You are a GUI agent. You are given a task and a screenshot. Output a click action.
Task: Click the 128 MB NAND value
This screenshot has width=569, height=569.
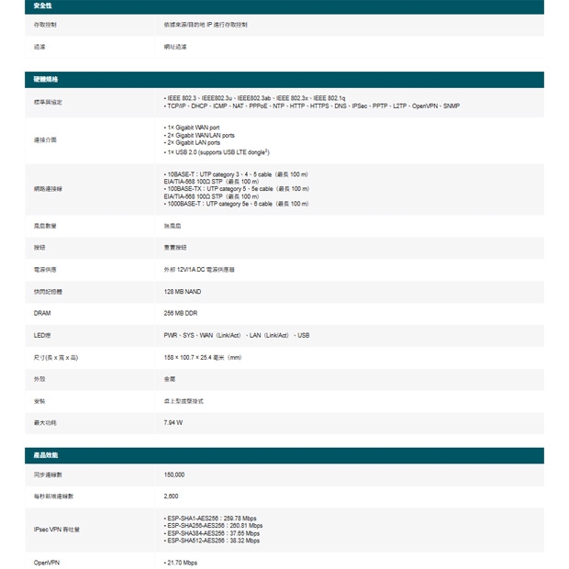point(182,292)
